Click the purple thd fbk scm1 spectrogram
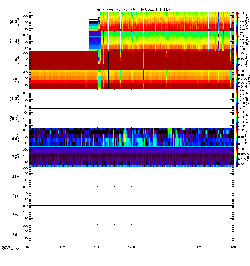This screenshot has width=250, height=266. click(131, 157)
